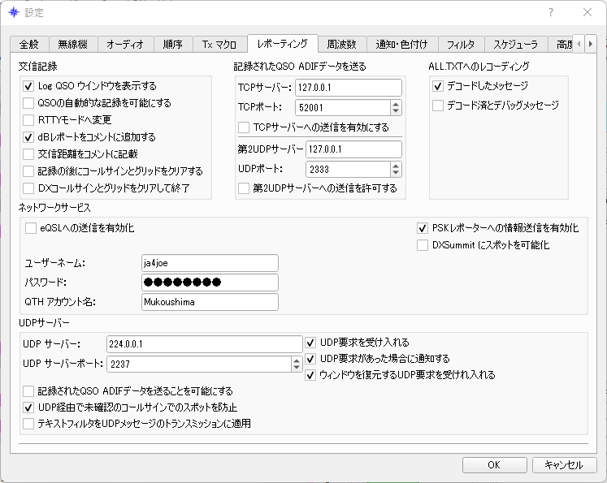Enable 交信距離をコメントに記載
The height and width of the screenshot is (483, 607).
click(x=28, y=154)
